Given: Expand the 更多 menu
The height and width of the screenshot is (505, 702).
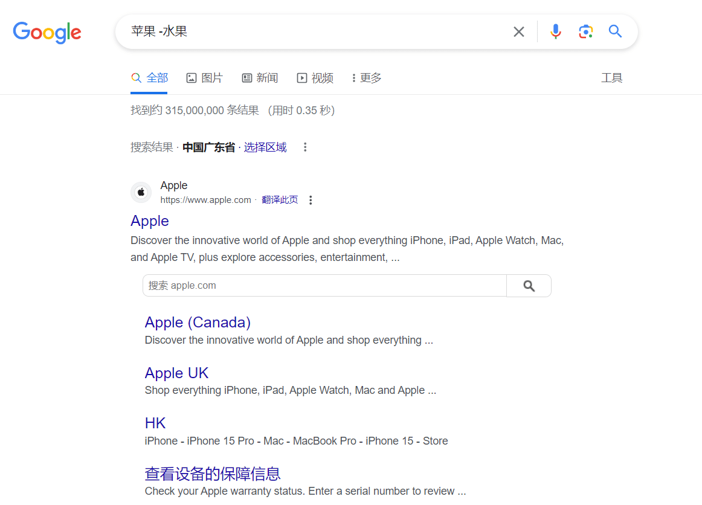Looking at the screenshot, I should [366, 78].
